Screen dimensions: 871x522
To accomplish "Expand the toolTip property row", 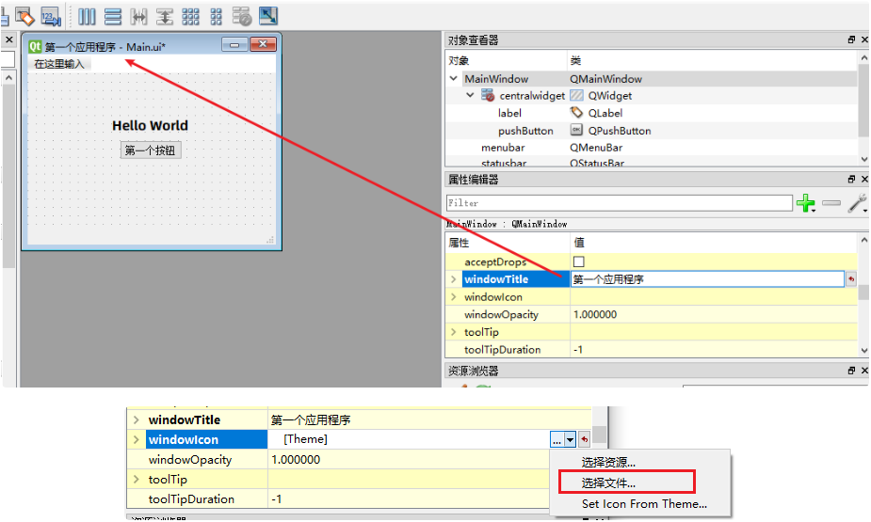I will click(454, 332).
